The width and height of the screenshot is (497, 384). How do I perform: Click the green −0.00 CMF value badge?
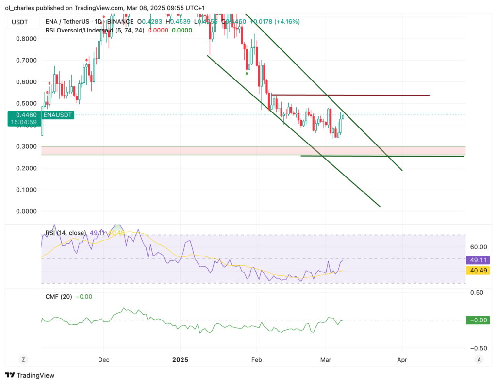(x=478, y=320)
